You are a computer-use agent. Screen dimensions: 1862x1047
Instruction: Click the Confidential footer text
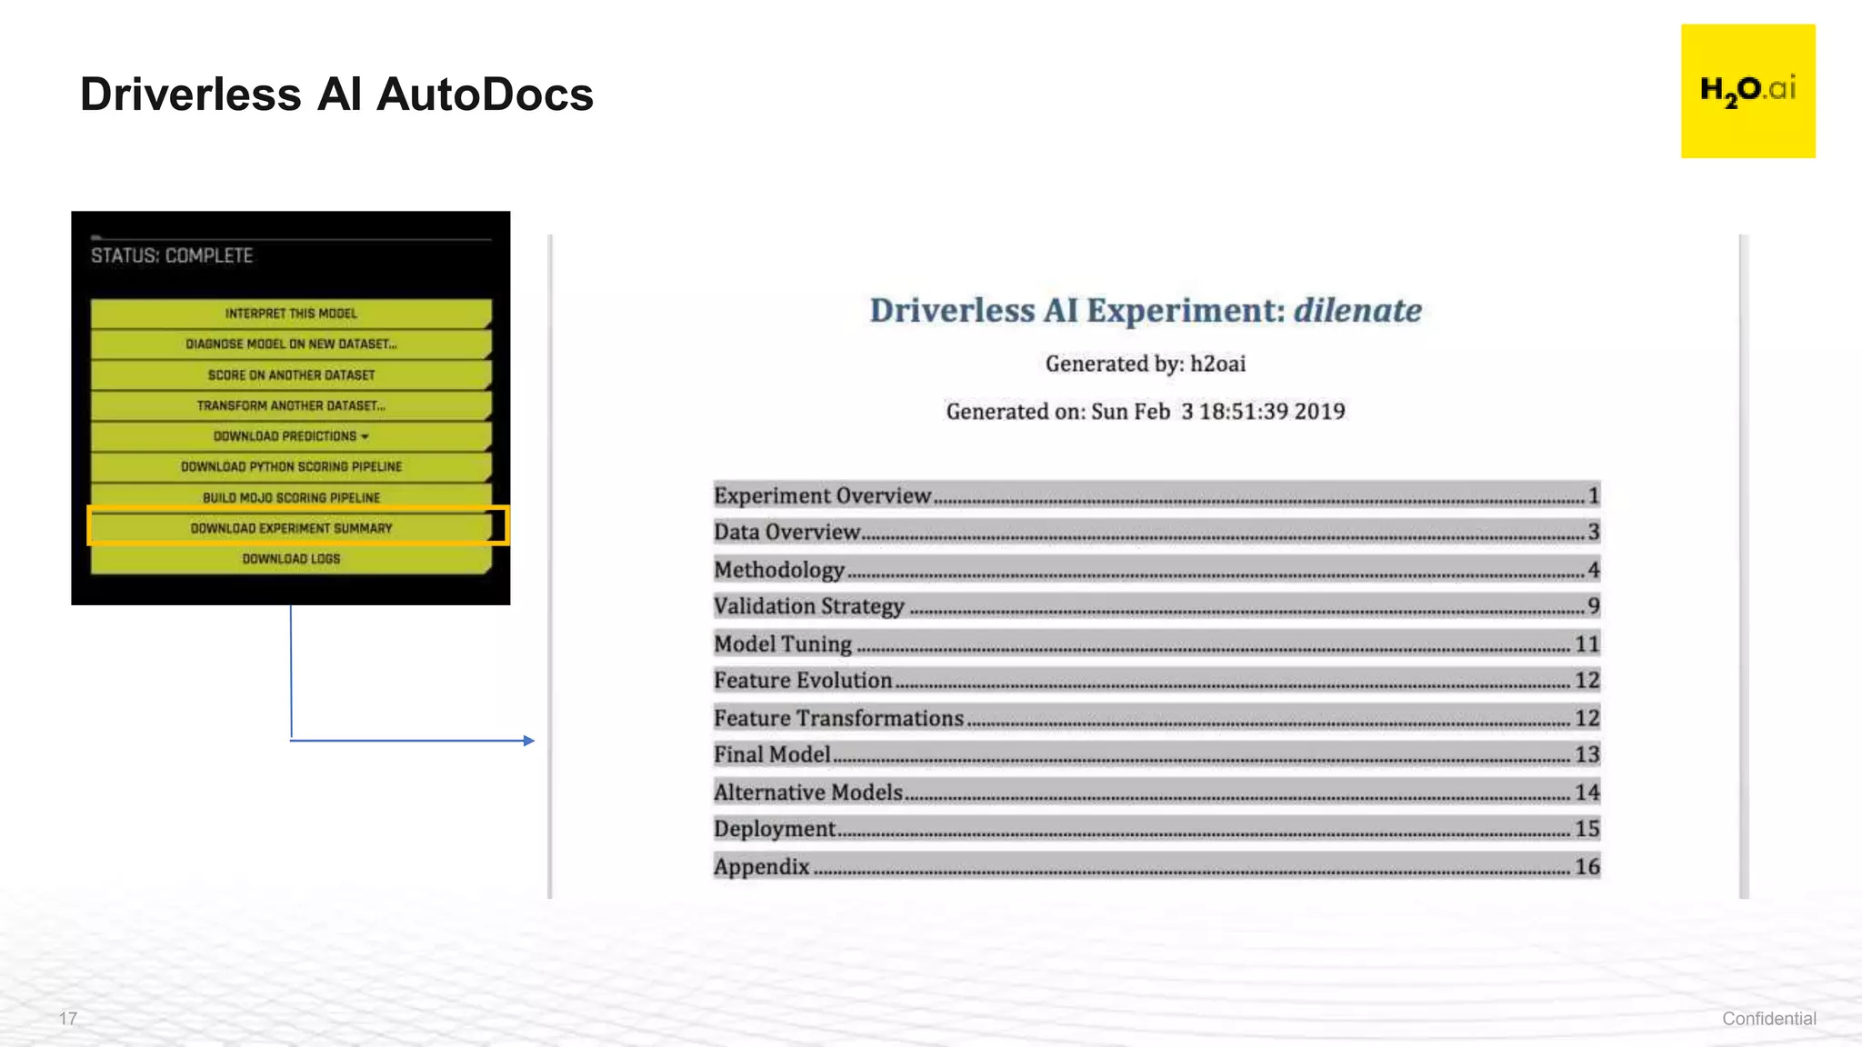tap(1768, 1019)
